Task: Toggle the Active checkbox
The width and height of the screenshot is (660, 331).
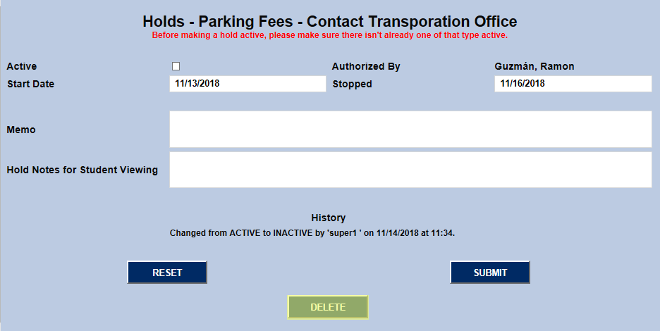Action: 176,66
